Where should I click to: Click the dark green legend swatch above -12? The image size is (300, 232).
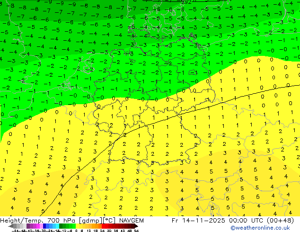(61, 226)
